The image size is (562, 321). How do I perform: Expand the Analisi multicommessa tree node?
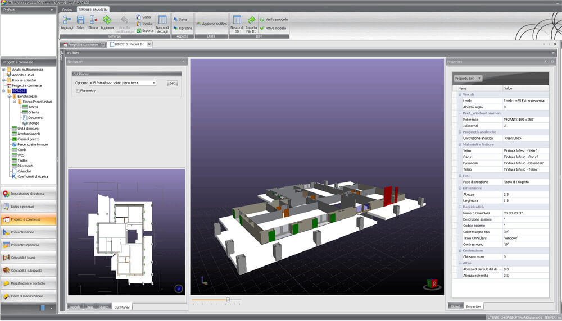coord(4,69)
